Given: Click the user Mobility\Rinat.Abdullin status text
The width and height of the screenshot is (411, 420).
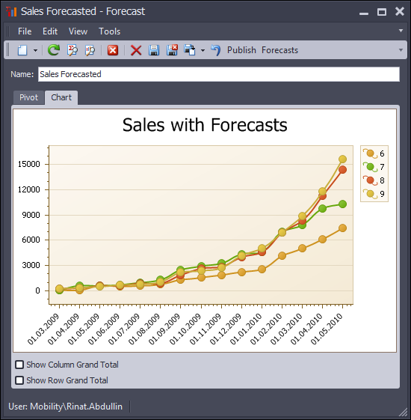Looking at the screenshot, I should [65, 407].
